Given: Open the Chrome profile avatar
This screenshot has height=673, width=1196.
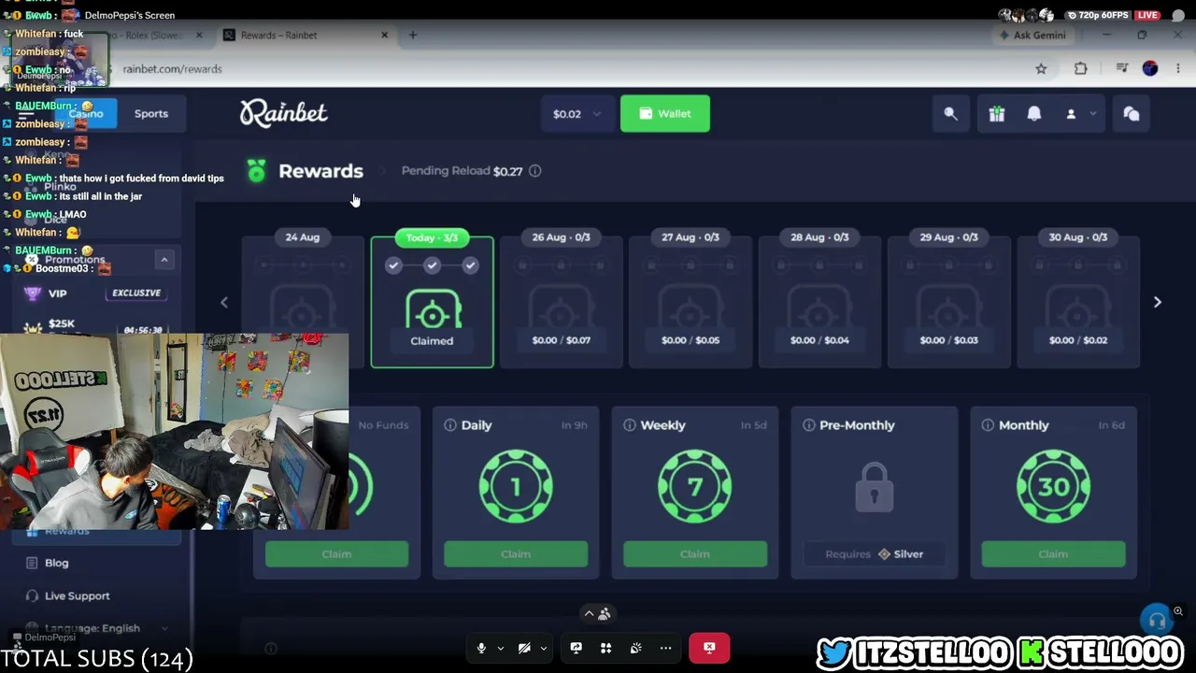Looking at the screenshot, I should (1150, 68).
